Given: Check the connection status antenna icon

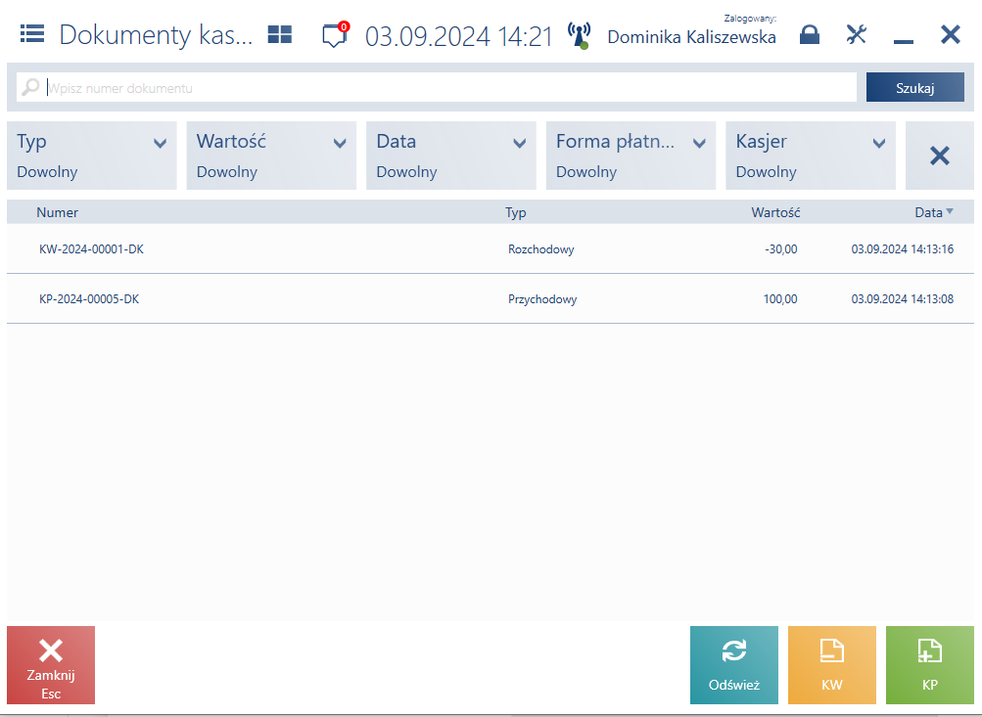Looking at the screenshot, I should point(580,35).
